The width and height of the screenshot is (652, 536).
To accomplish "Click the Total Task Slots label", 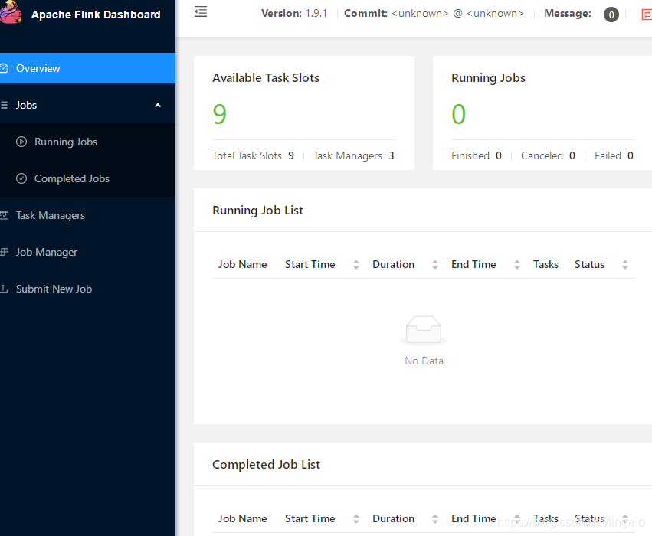I will click(x=247, y=155).
